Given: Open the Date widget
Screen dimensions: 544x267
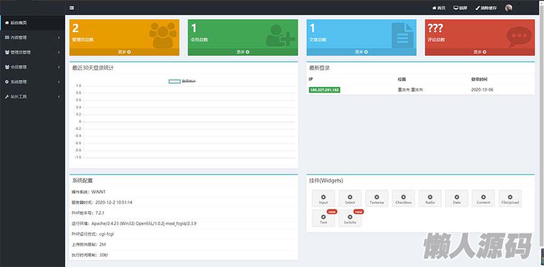Looking at the screenshot, I should (456, 199).
